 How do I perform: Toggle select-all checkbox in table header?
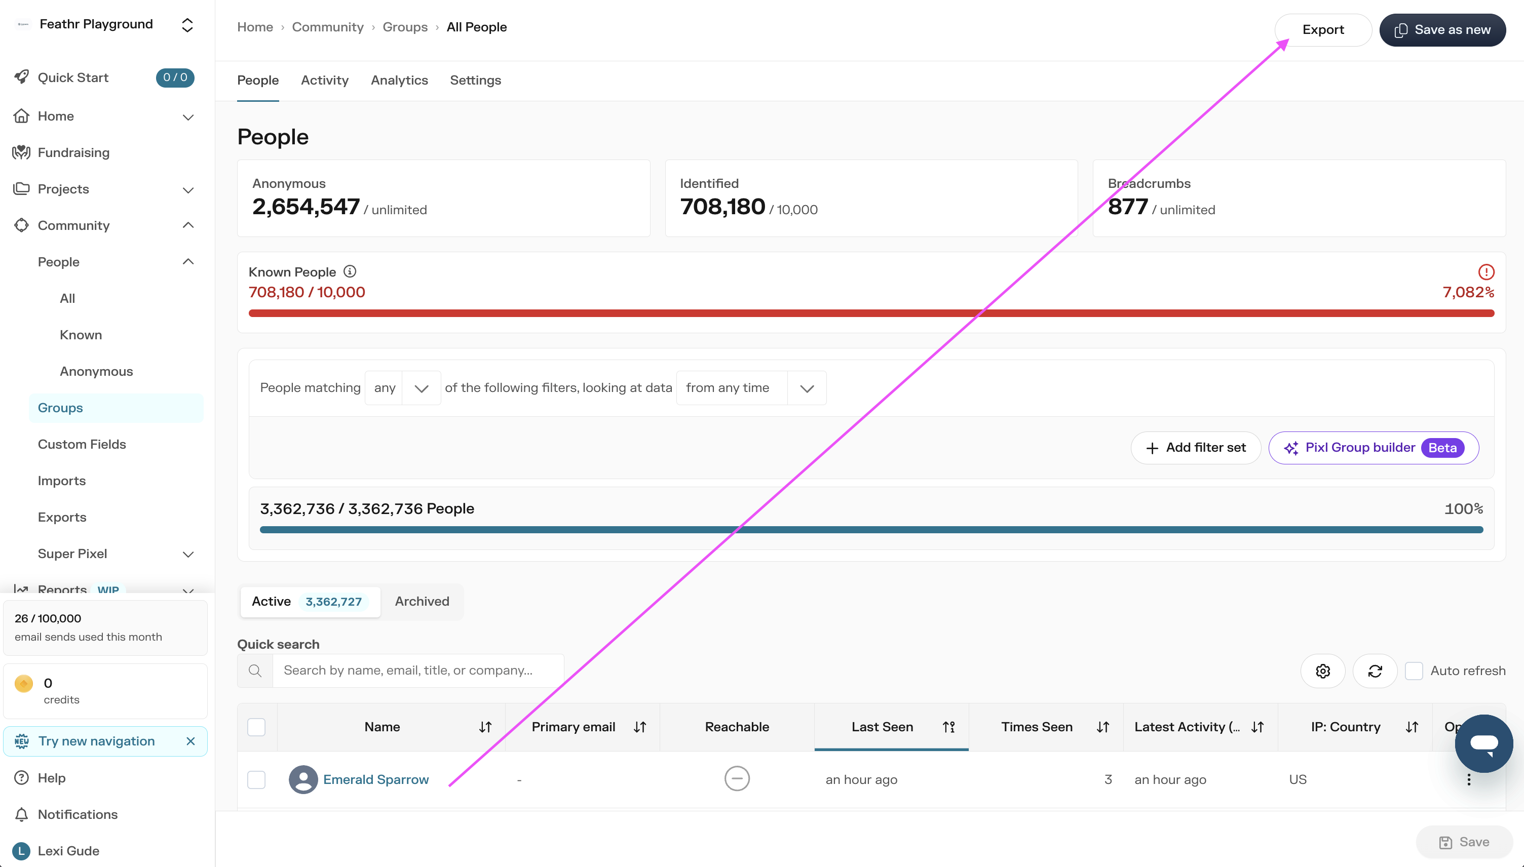[256, 727]
